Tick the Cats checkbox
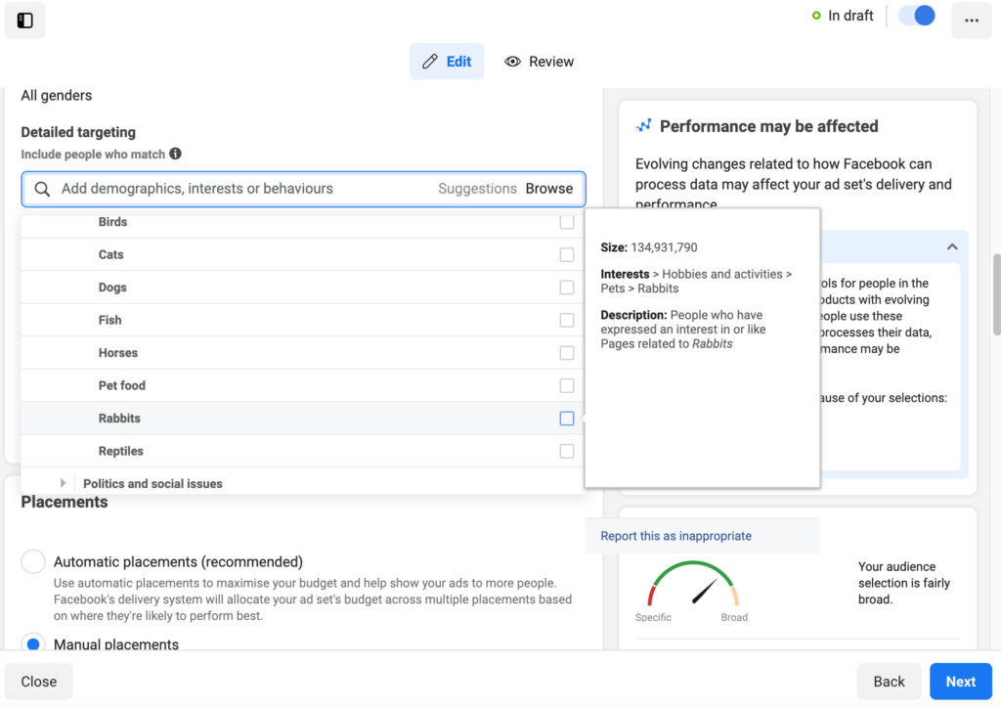 (x=567, y=254)
